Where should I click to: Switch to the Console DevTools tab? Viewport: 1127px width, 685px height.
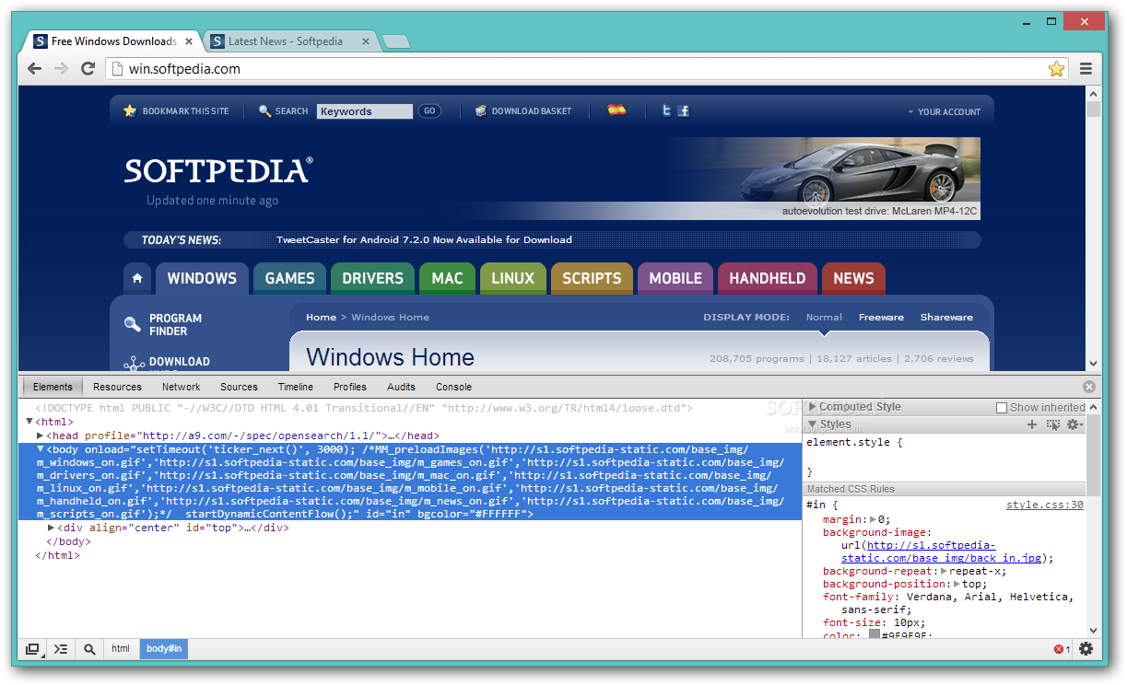click(x=453, y=387)
